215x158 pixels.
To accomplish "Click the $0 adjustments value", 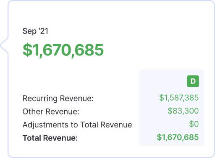I will (194, 124).
